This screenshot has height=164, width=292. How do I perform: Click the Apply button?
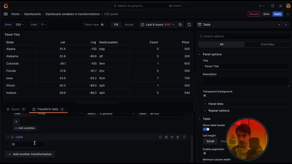point(277,14)
